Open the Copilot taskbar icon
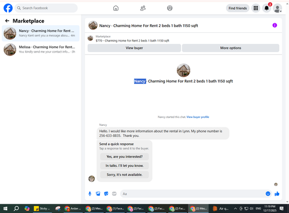Viewport: 289px width, 213px height. click(27, 208)
